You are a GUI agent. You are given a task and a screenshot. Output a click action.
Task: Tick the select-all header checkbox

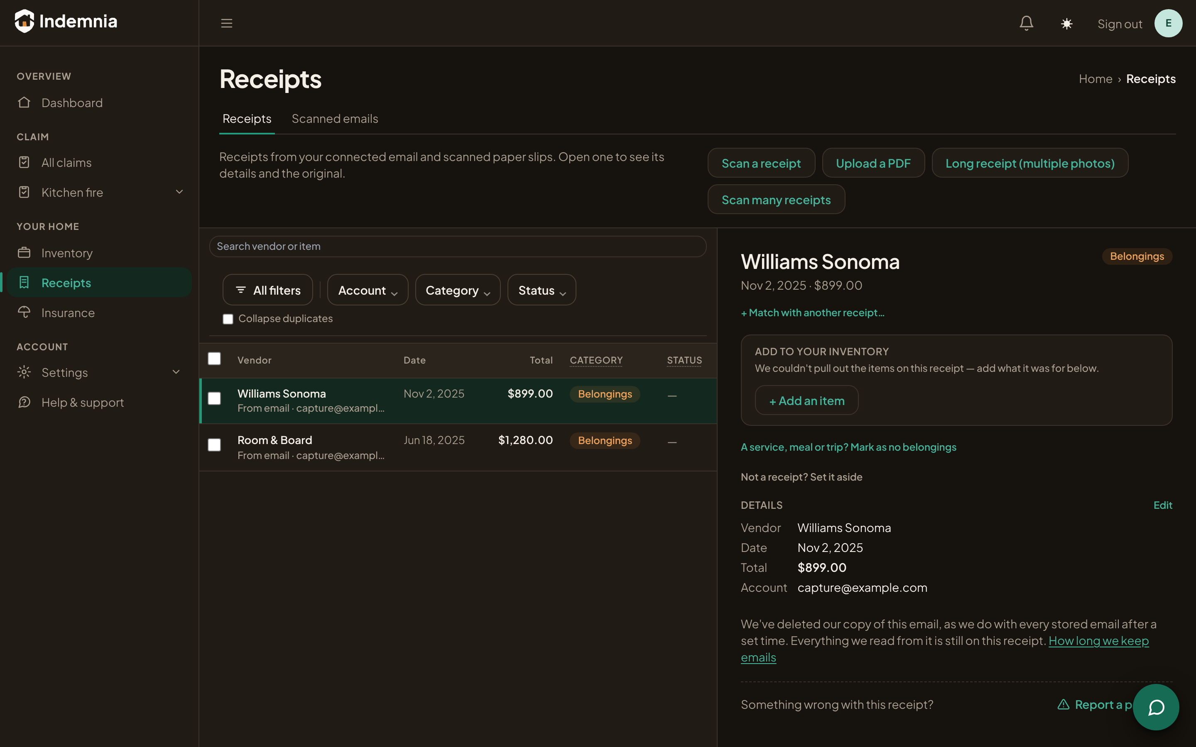(x=214, y=359)
